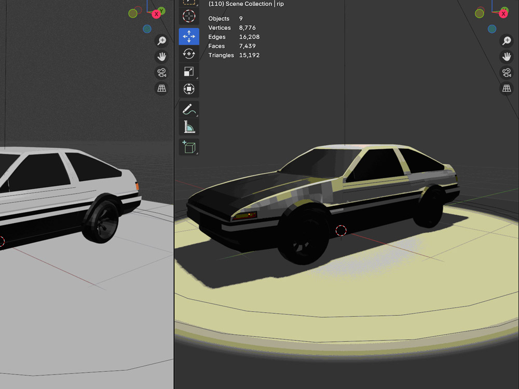519x389 pixels.
Task: Click the zoom magnifier in the left viewport
Action: click(x=162, y=41)
